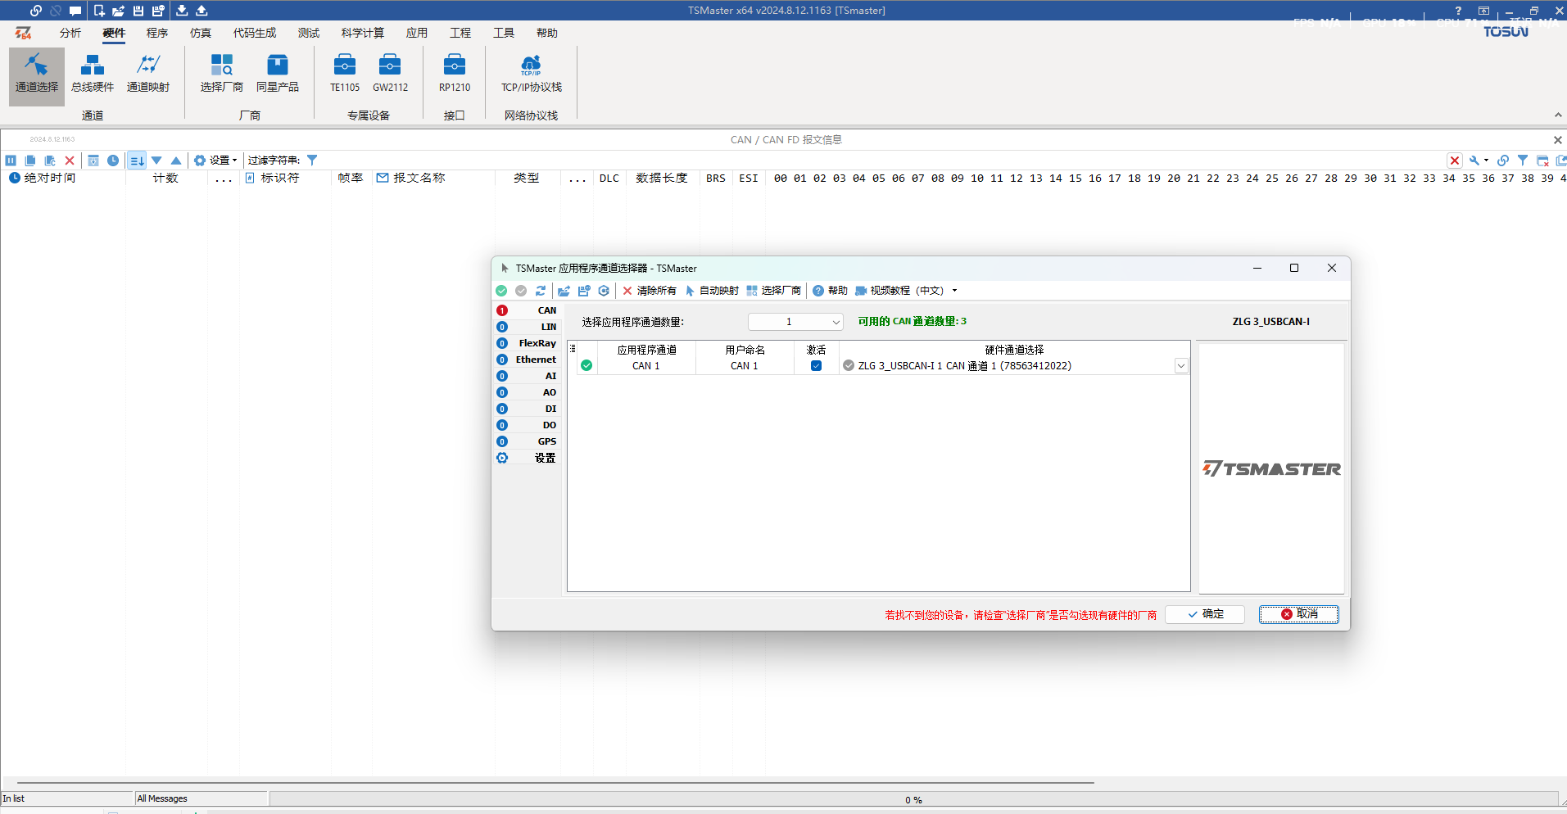Open the RP1210 interface
Viewport: 1567px width, 814px height.
pyautogui.click(x=455, y=75)
